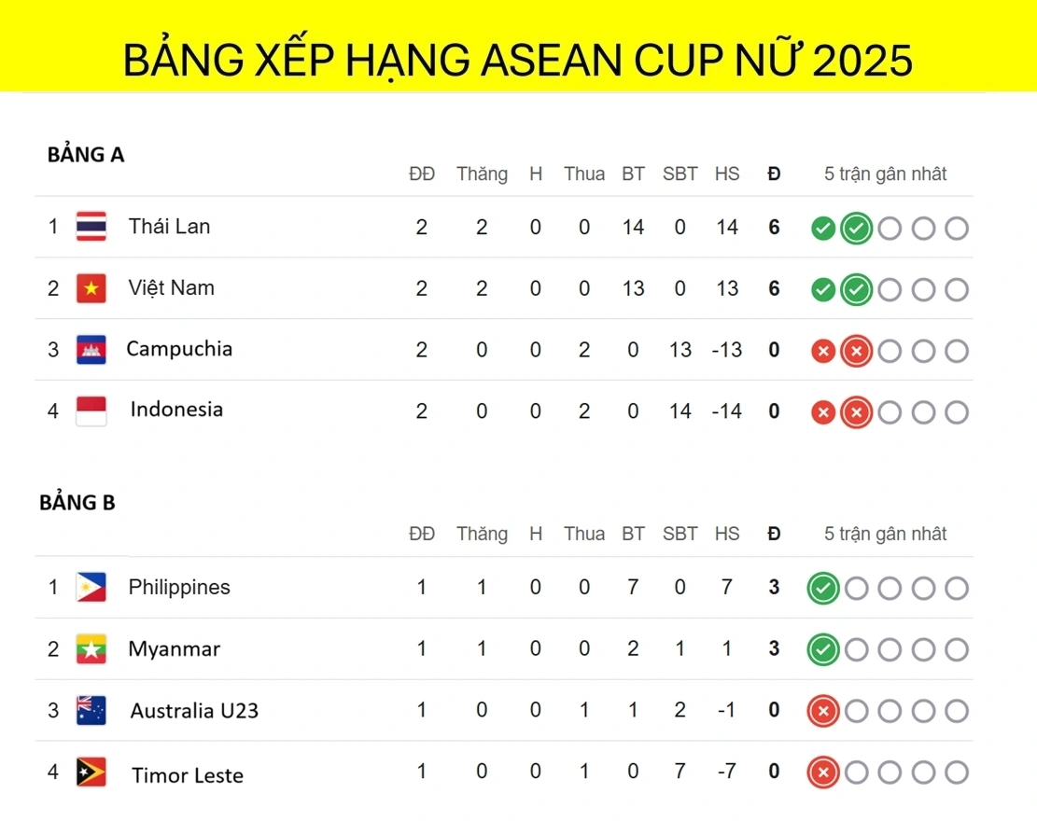The image size is (1037, 821).
Task: Click the Cambodia flag icon
Action: point(91,350)
